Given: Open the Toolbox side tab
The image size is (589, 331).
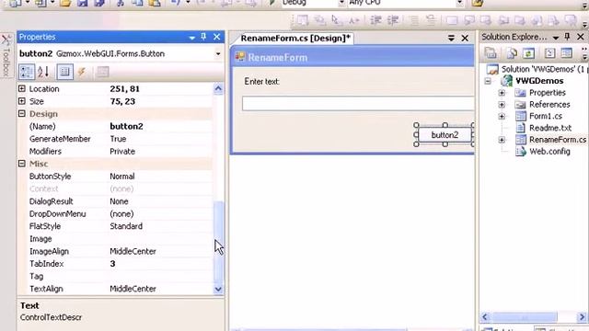Looking at the screenshot, I should [x=6, y=55].
